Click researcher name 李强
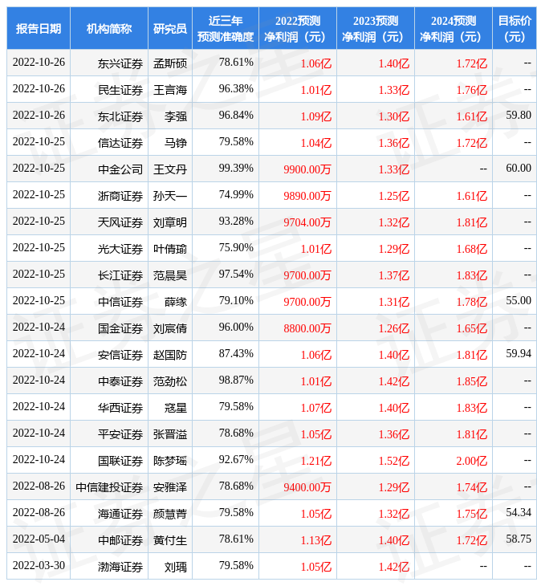The height and width of the screenshot is (586, 537). pyautogui.click(x=176, y=116)
